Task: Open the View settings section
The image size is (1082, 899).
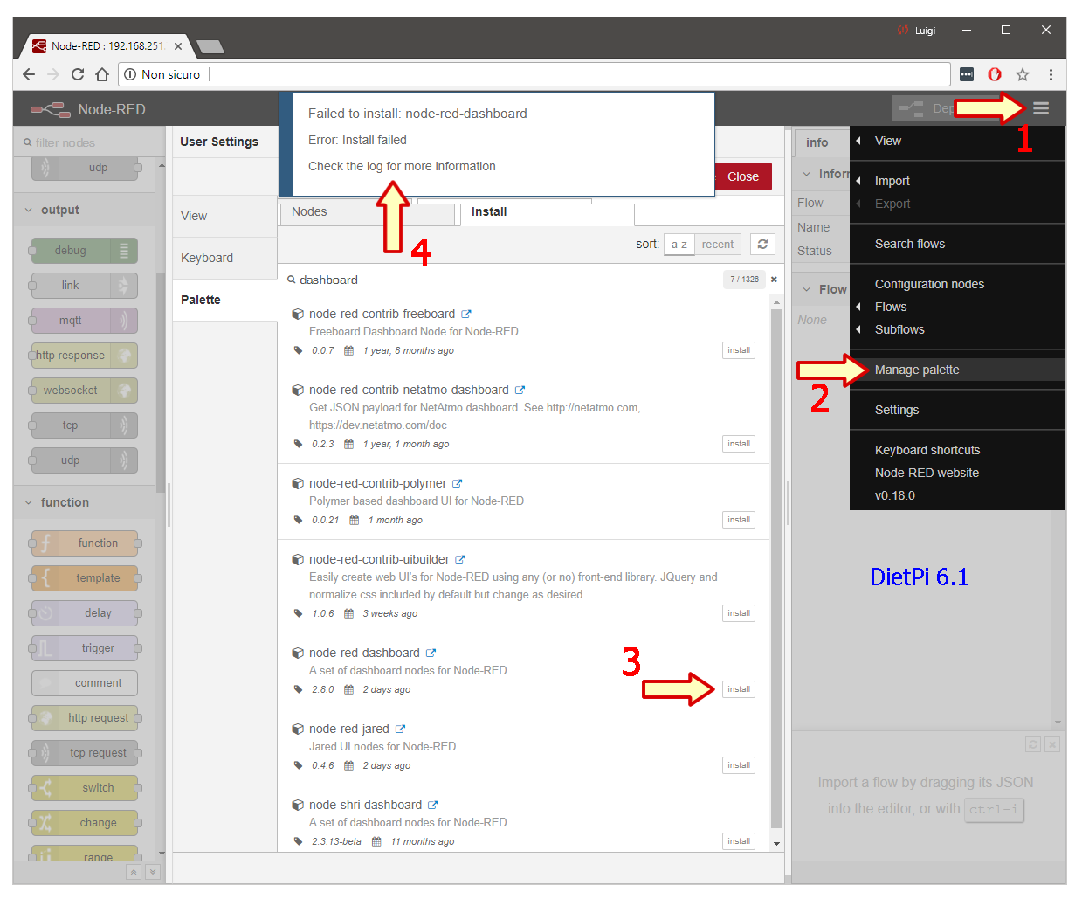Action: pos(224,216)
